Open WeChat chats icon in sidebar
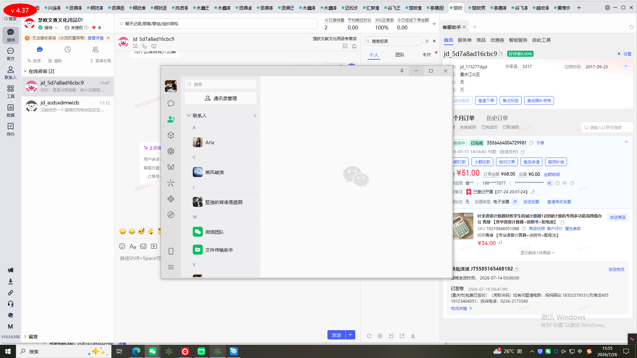 coord(171,103)
